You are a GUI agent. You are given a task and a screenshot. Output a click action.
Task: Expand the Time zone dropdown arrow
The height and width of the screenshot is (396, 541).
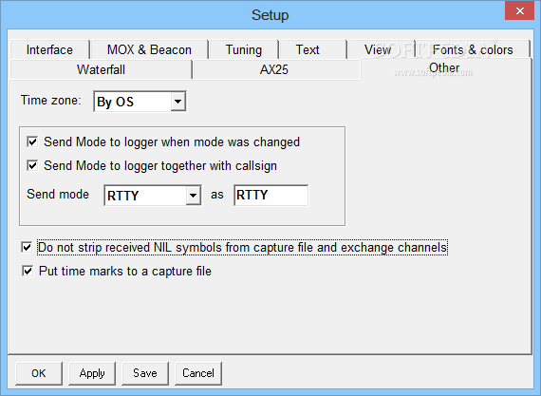178,102
